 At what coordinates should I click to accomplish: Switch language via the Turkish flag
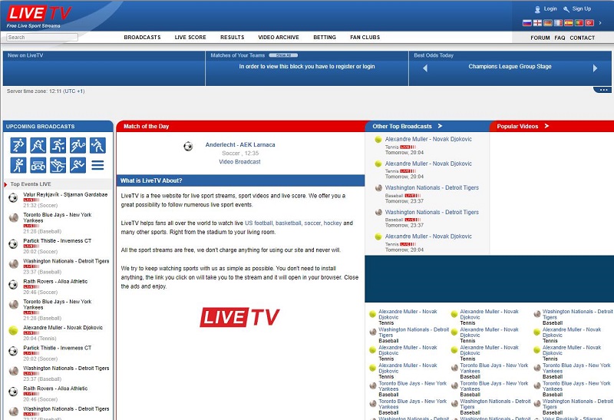pyautogui.click(x=589, y=23)
